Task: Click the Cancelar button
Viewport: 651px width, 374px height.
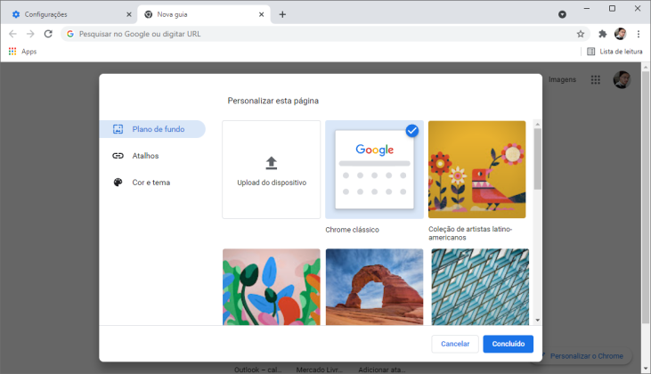Action: (x=455, y=344)
